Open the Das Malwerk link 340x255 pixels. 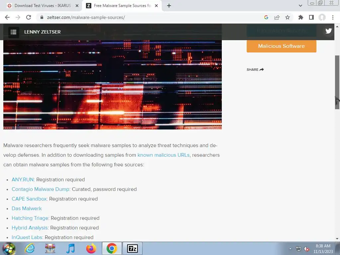(x=27, y=209)
